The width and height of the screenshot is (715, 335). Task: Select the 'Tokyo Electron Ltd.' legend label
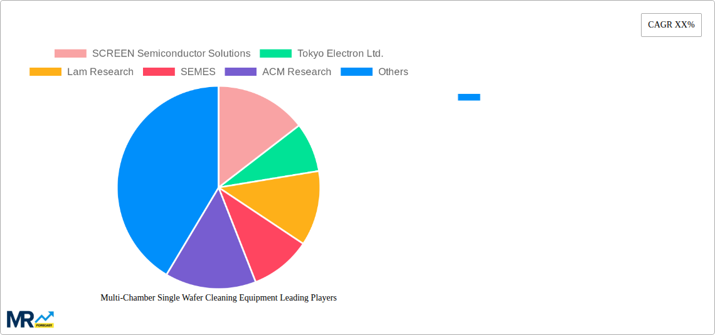[x=340, y=54]
